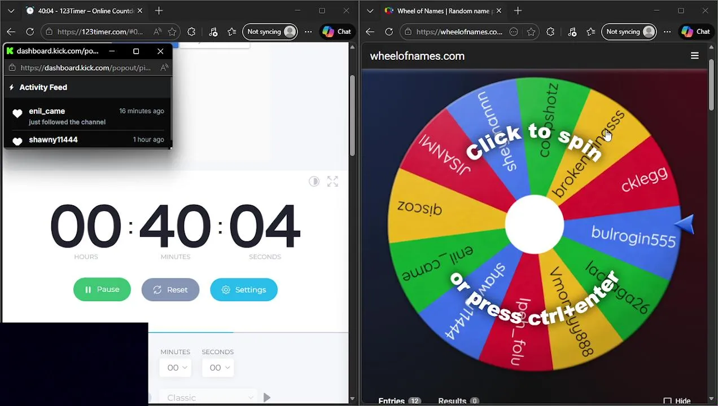Open read aloud icon in 123timer address bar

point(157,32)
